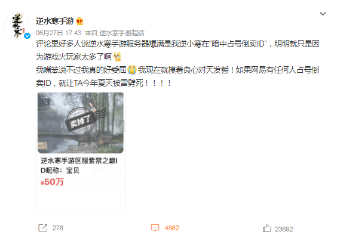Open the game screenshot with 卖掉了 stamp
Image resolution: width=337 pixels, height=244 pixels.
click(x=81, y=123)
